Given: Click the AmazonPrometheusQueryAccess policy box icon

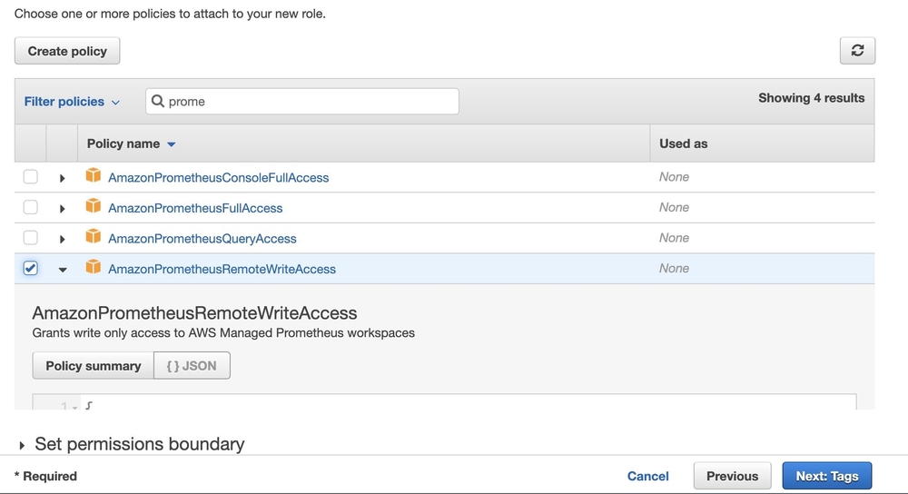Looking at the screenshot, I should pyautogui.click(x=94, y=237).
